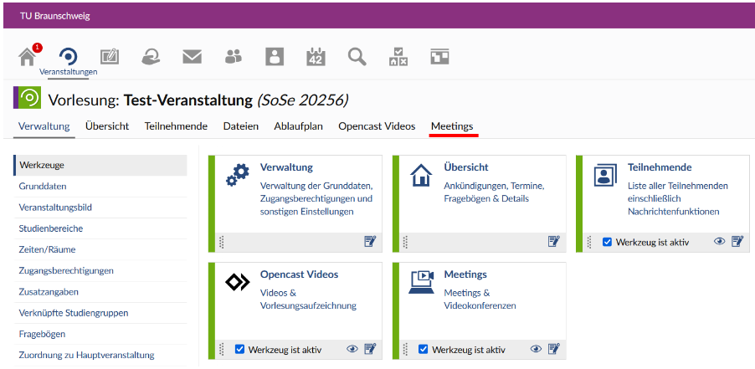The image size is (755, 369).
Task: Uncheck Werkzeug ist aktiv for Teilnehmende
Action: pos(607,242)
